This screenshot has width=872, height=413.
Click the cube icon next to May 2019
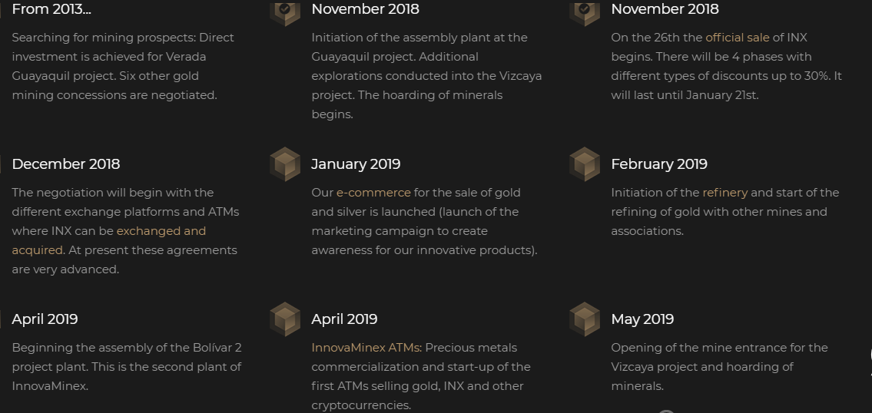pos(585,319)
